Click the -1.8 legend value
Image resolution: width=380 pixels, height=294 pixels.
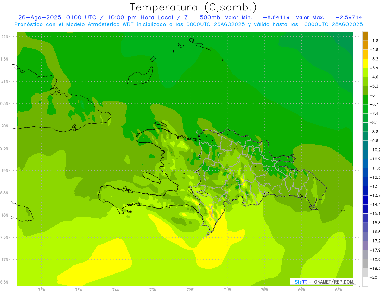[x=374, y=41]
